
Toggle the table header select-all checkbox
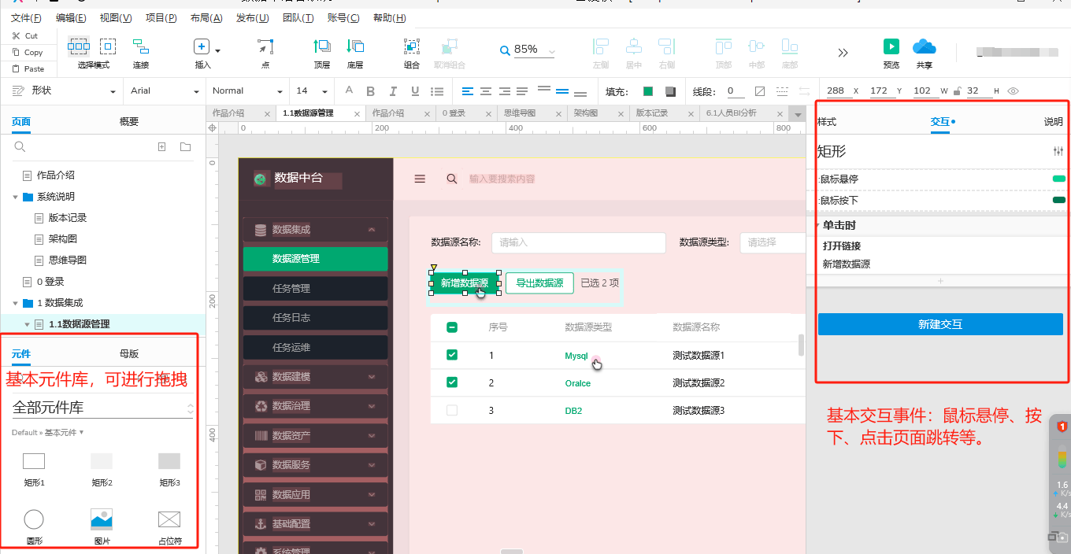452,327
